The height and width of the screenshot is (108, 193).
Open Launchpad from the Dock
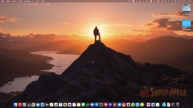pos(24,105)
